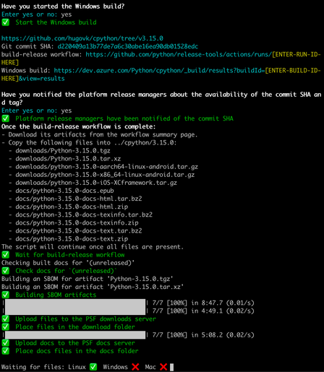
Task: Click the iOS-XCframework.tar.gz file line
Action: click(96, 183)
